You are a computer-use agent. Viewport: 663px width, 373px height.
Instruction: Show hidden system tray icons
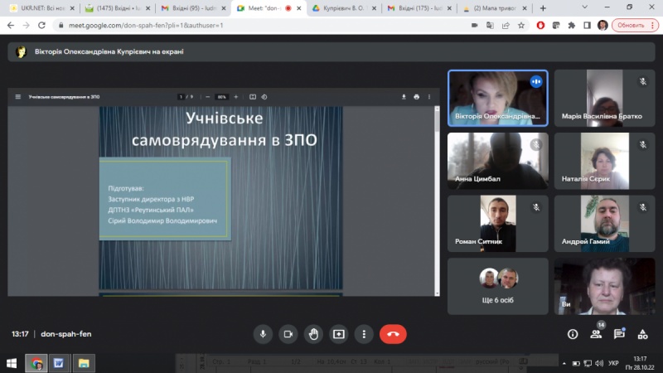pos(564,363)
